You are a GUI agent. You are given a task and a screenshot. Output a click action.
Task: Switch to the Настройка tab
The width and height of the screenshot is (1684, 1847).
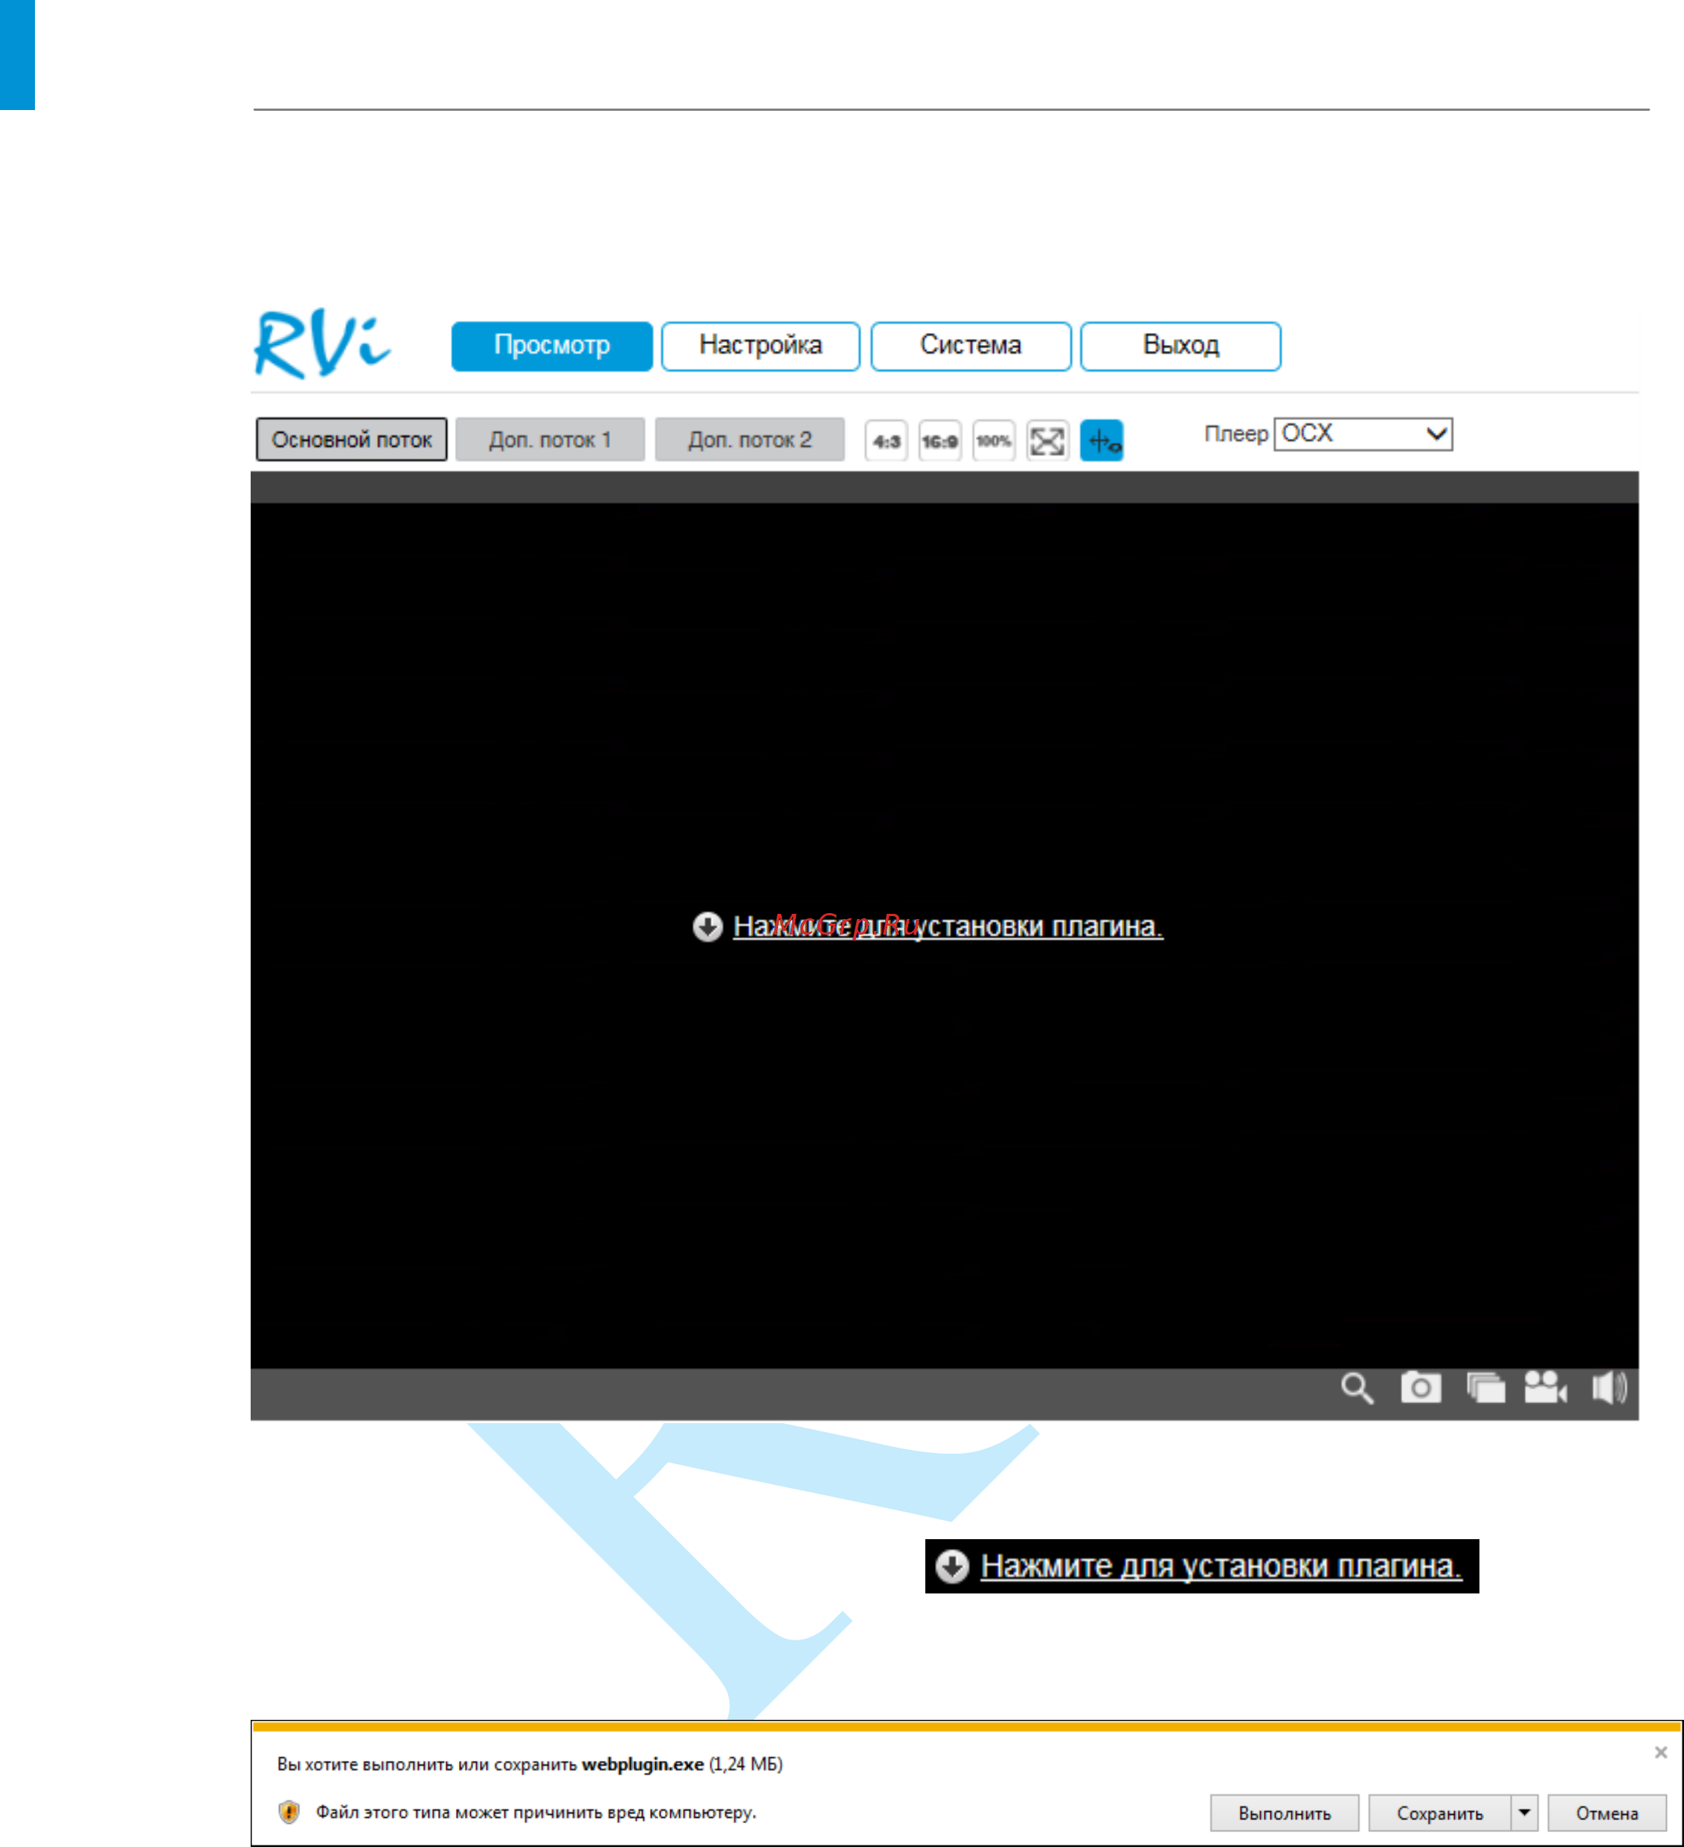click(761, 346)
